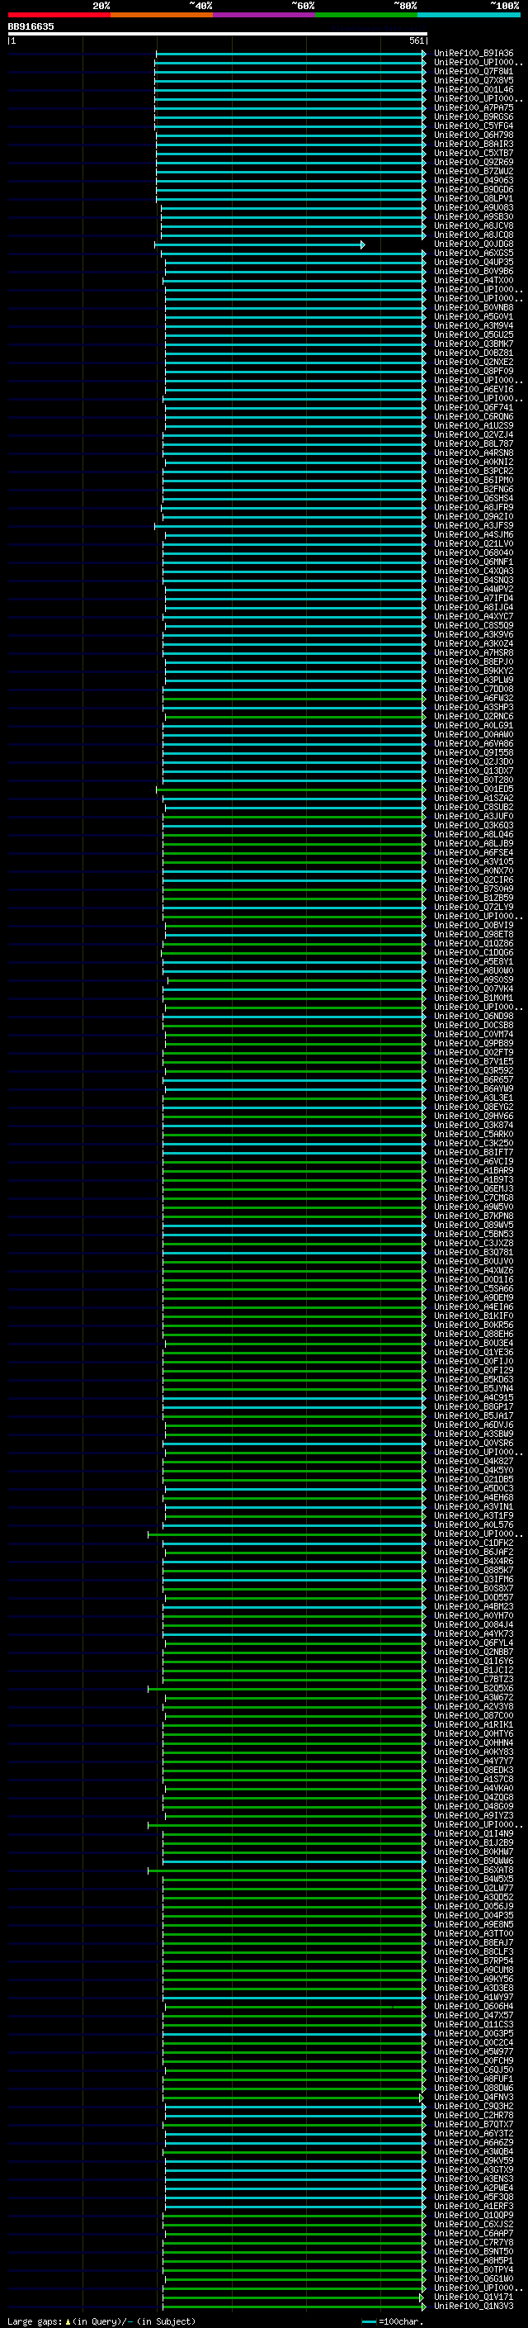This screenshot has height=2328, width=528.
Task: Click the red ~20% identity legend bar
Action: [59, 15]
